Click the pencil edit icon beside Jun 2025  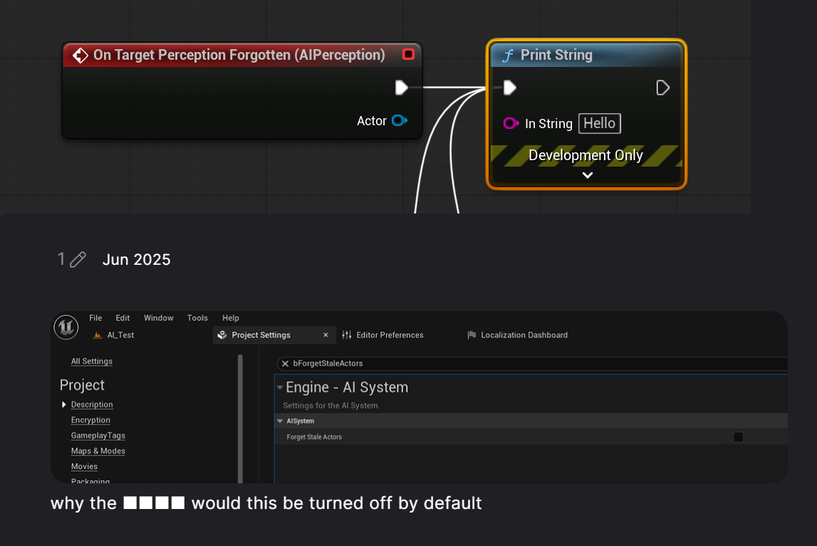[78, 259]
